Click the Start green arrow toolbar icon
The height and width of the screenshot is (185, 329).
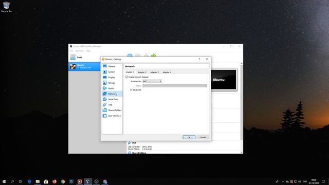(x=154, y=55)
